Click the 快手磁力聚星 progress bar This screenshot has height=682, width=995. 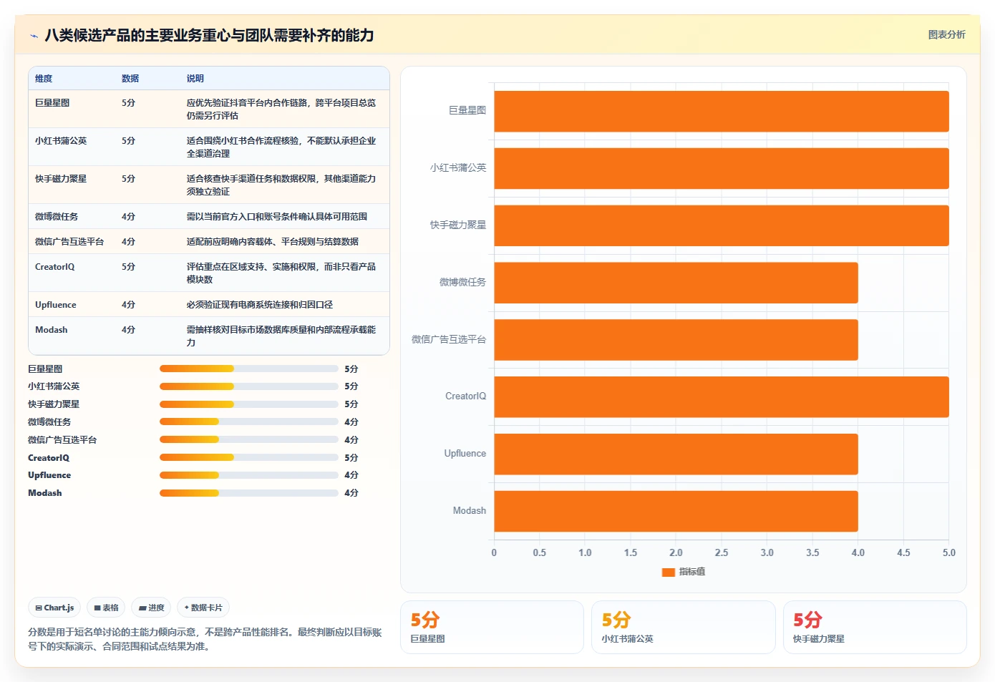click(x=248, y=404)
